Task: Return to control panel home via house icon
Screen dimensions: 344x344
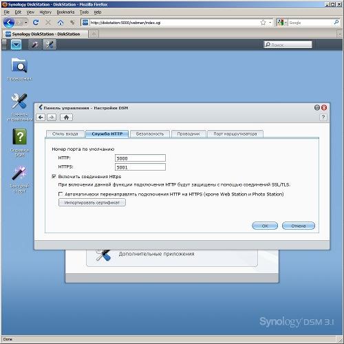Action: point(66,118)
